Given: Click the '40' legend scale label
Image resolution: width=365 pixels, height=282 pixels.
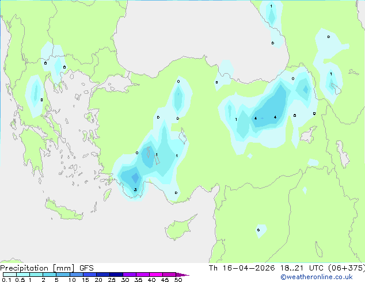Looking at the screenshot, I should (151, 280).
